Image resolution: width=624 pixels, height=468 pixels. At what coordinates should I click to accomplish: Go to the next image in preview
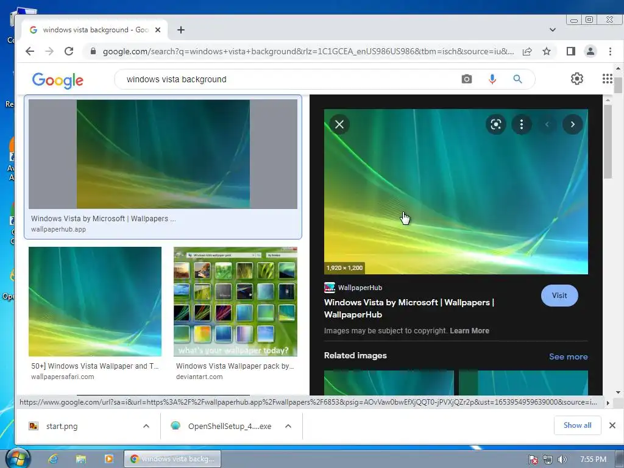pos(573,124)
